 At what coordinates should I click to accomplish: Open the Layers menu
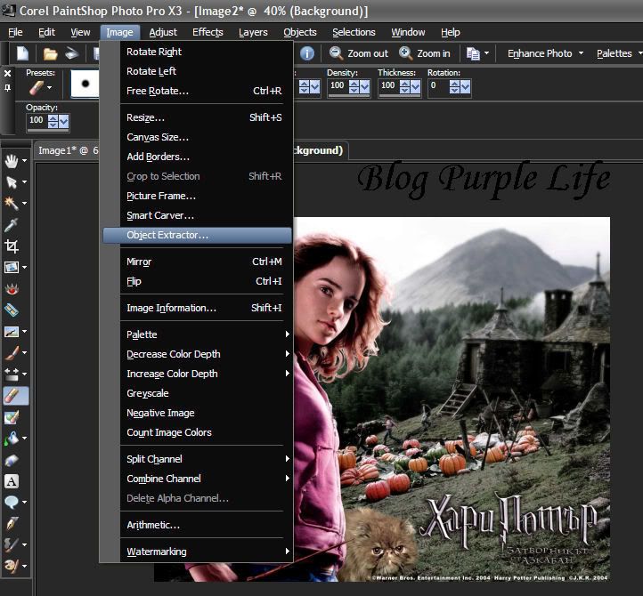click(253, 32)
